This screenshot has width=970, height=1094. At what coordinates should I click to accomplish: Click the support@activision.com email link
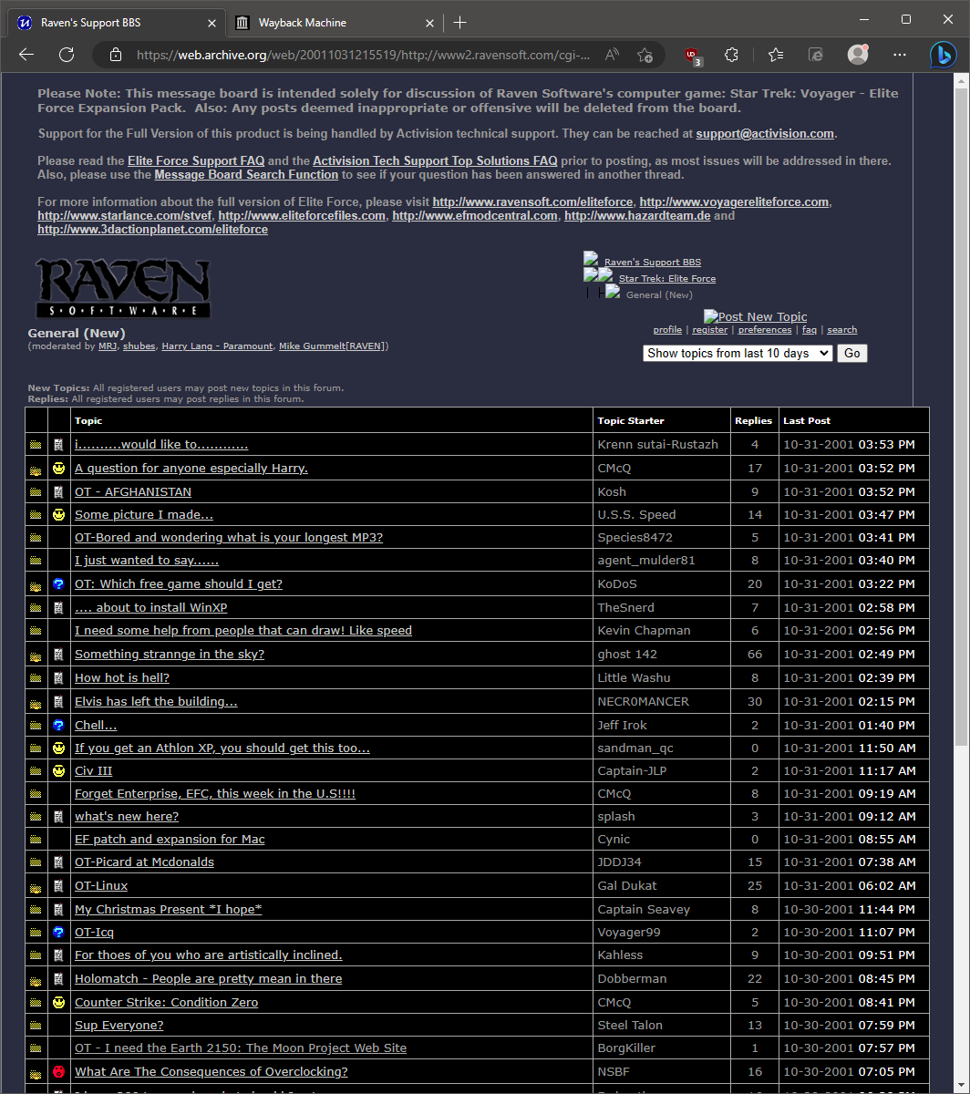[765, 133]
